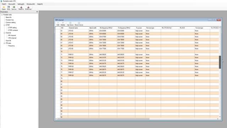Click the Tx power column header

click(x=140, y=28)
